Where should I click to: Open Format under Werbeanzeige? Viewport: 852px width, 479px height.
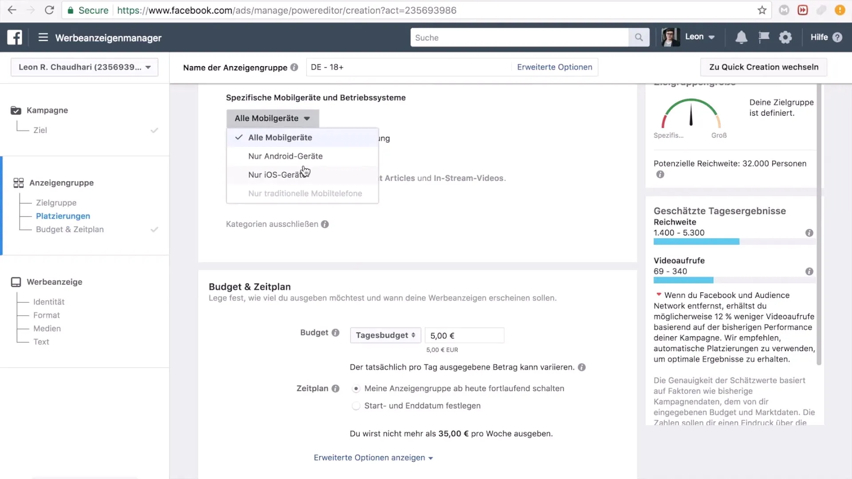point(46,315)
